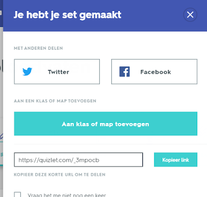Click 'KOPIEER DEZE KORTE URL OM TE DELEN' caption
Viewport: 207px width, 197px height.
[x=60, y=175]
